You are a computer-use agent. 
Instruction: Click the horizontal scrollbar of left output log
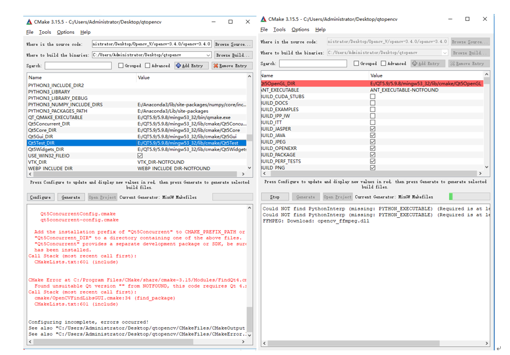(x=113, y=342)
